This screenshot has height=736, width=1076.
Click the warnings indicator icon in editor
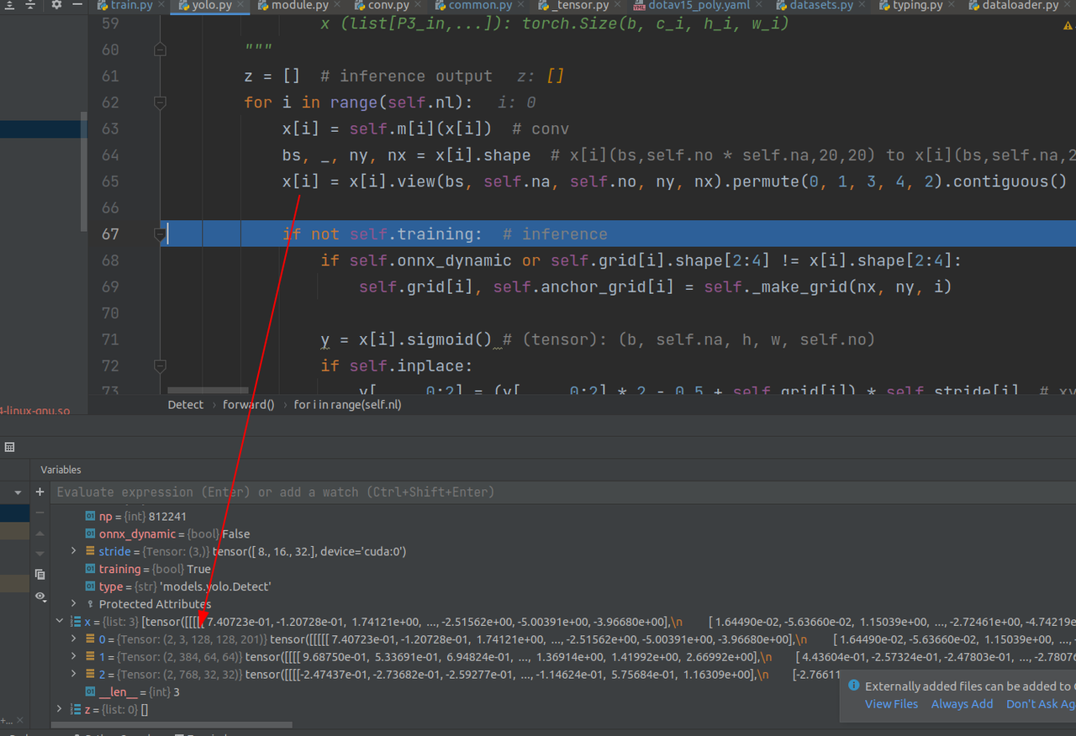pyautogui.click(x=1068, y=26)
